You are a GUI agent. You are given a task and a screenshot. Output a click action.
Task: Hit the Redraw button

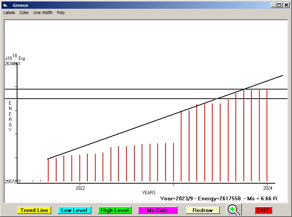point(202,210)
